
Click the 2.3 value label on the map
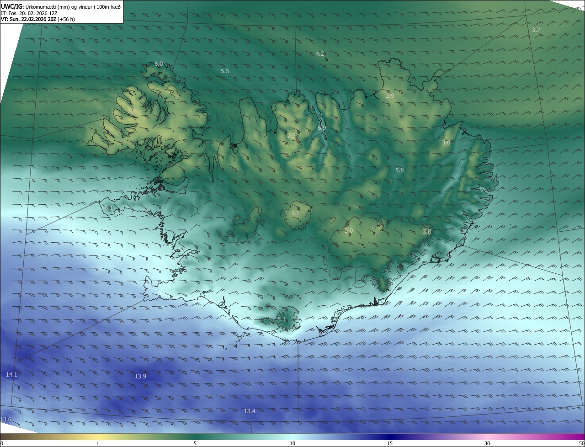(132, 111)
